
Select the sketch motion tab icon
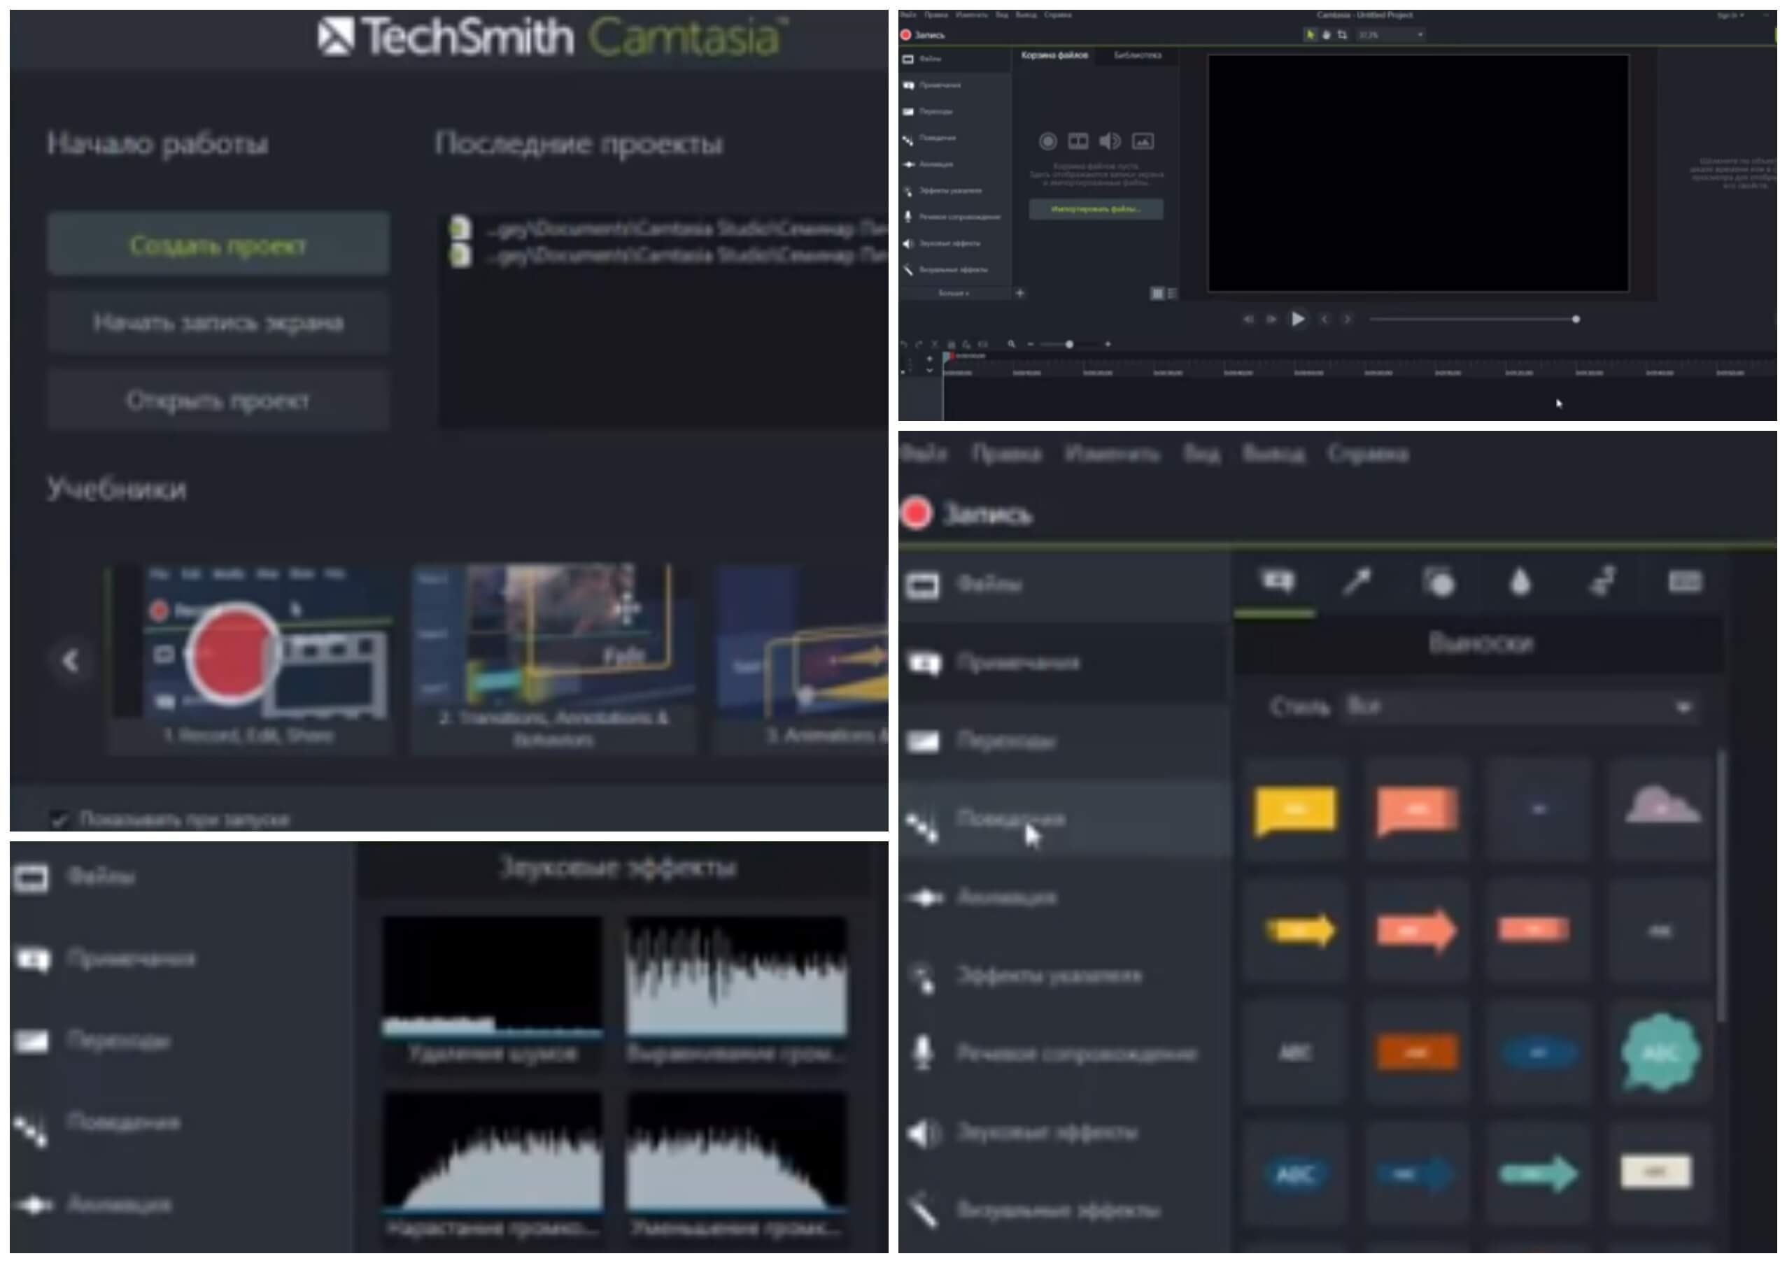pos(1602,582)
